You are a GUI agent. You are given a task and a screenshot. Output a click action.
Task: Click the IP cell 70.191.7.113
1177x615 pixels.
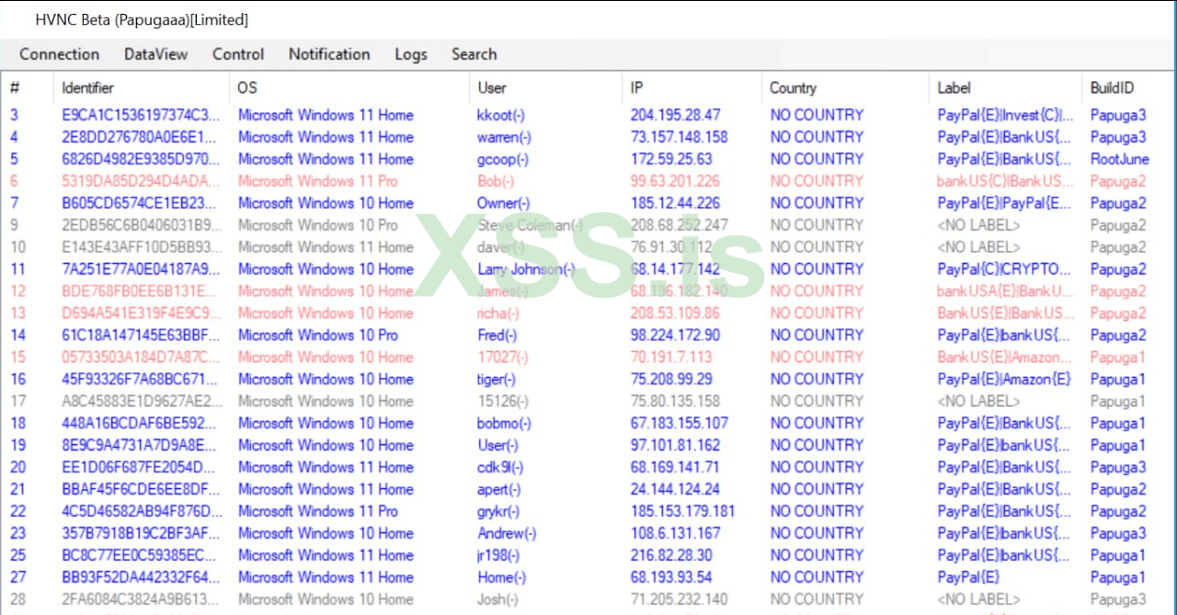coord(671,358)
